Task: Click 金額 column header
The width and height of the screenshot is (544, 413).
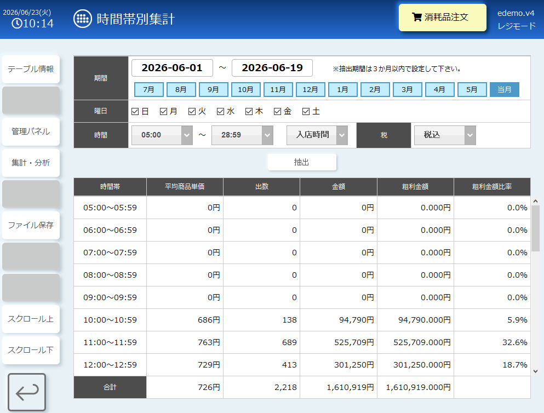Action: pyautogui.click(x=338, y=187)
